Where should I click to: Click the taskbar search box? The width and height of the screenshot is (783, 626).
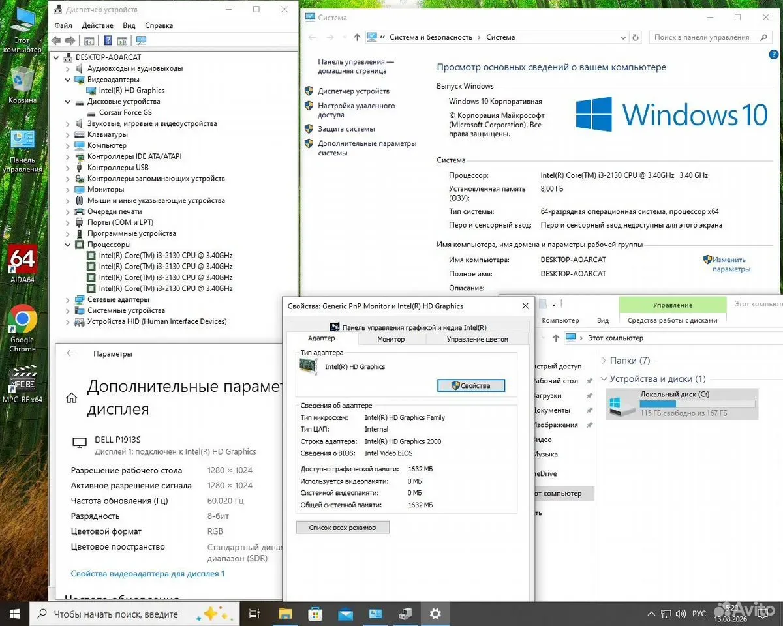(x=134, y=614)
